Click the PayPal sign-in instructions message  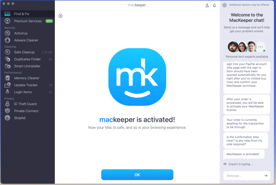click(x=247, y=77)
